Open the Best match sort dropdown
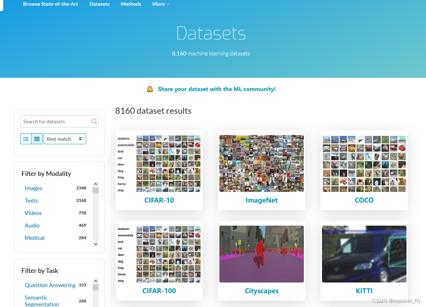 pyautogui.click(x=65, y=139)
